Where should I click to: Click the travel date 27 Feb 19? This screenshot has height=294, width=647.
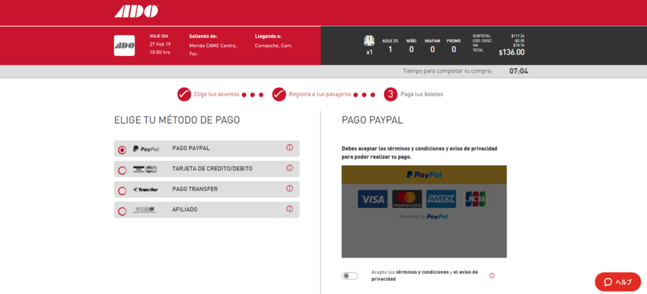click(x=160, y=44)
